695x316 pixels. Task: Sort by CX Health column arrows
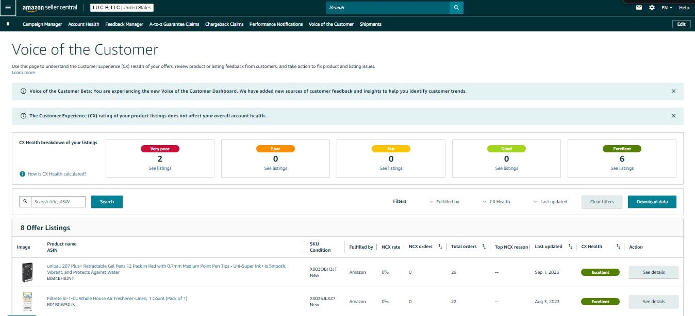pos(618,247)
